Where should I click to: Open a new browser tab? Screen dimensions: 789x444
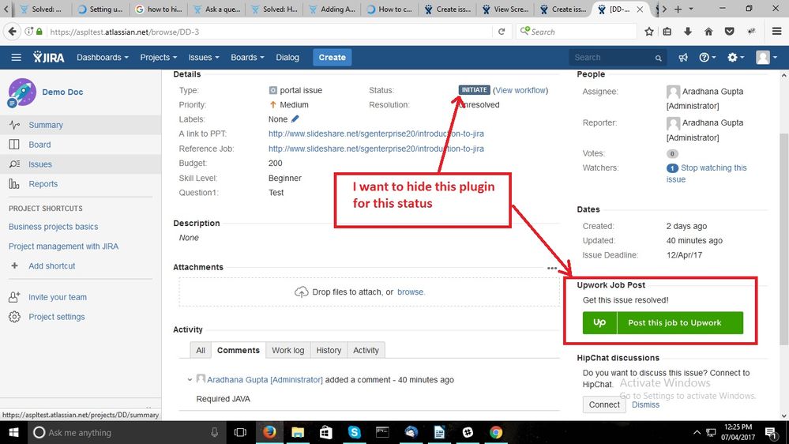click(678, 9)
